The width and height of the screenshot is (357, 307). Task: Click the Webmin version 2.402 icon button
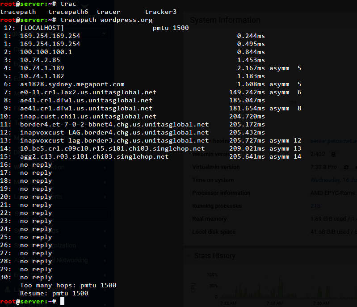coord(333,155)
